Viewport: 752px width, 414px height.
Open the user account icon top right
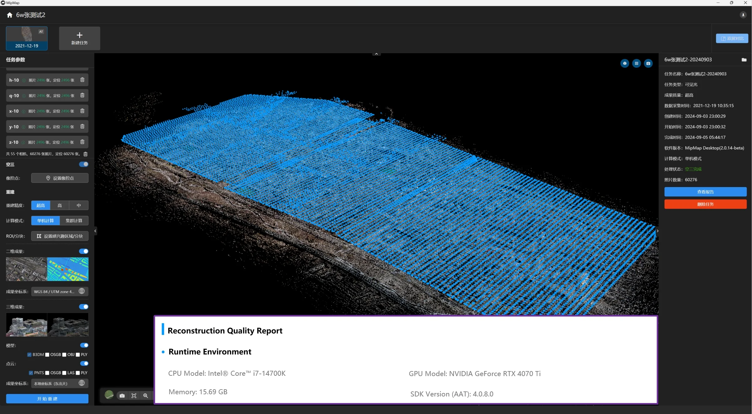pyautogui.click(x=743, y=15)
